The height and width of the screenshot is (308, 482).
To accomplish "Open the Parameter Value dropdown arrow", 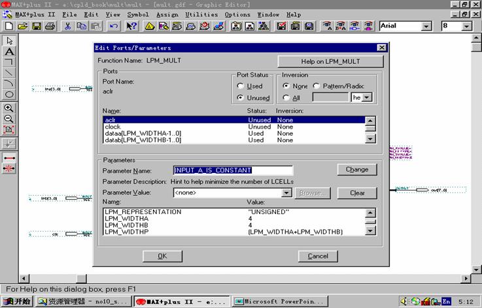I will (x=286, y=192).
